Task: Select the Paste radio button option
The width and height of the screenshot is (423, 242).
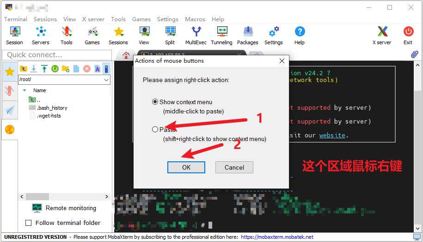Action: pyautogui.click(x=155, y=130)
